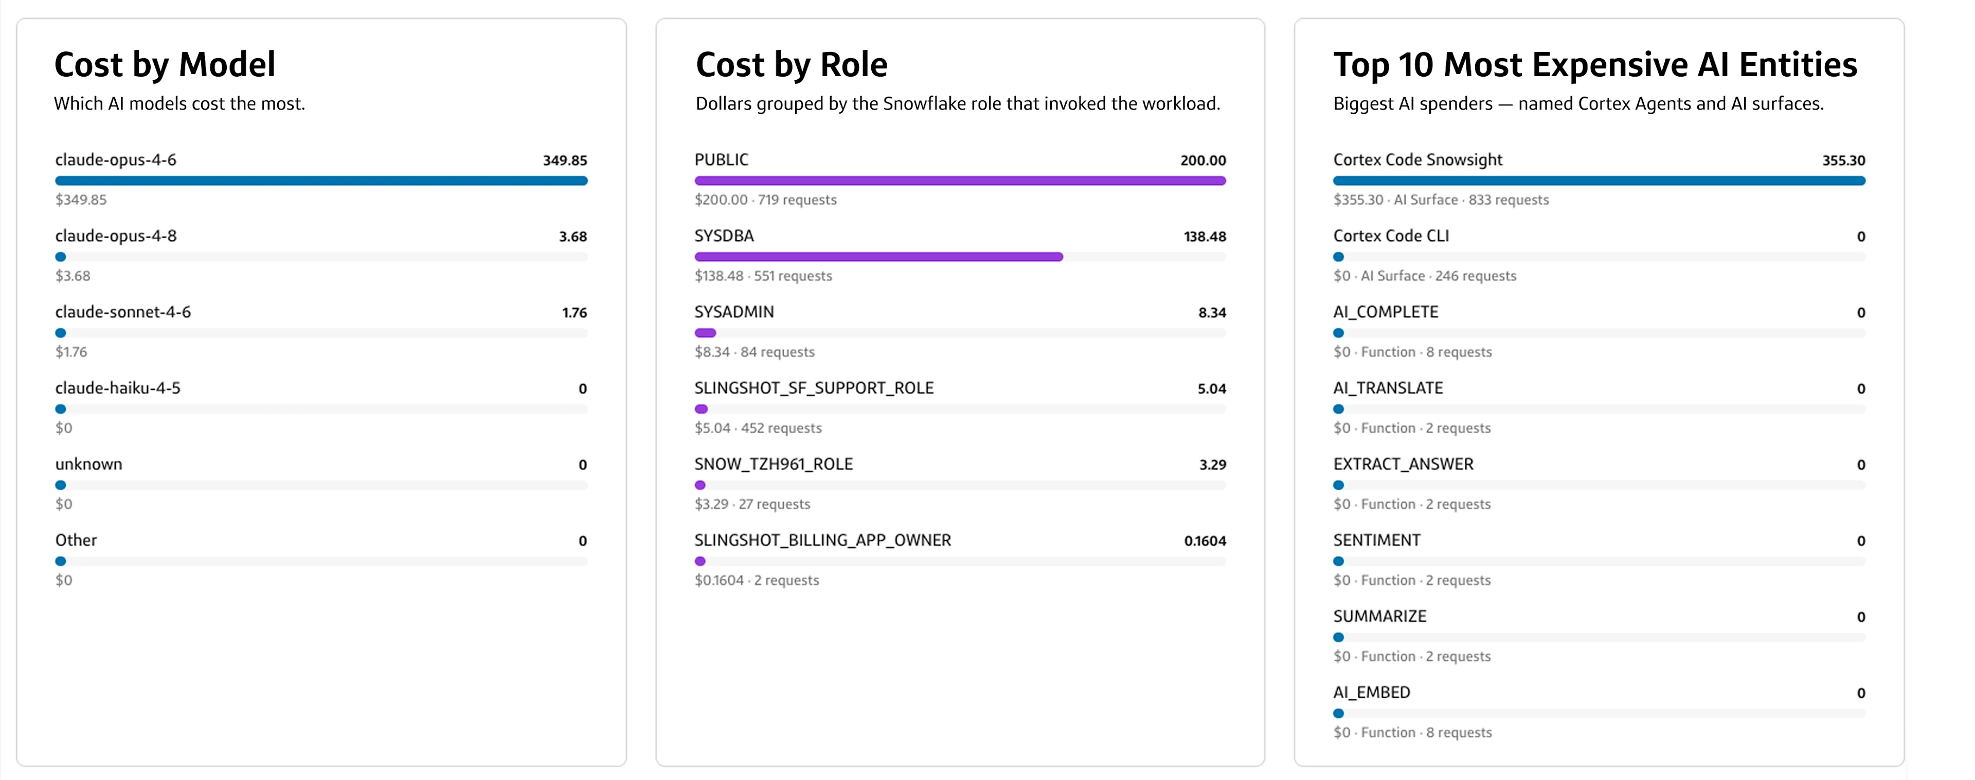Select the AI_COMPLETE entity
This screenshot has height=780, width=1975.
tap(1386, 311)
